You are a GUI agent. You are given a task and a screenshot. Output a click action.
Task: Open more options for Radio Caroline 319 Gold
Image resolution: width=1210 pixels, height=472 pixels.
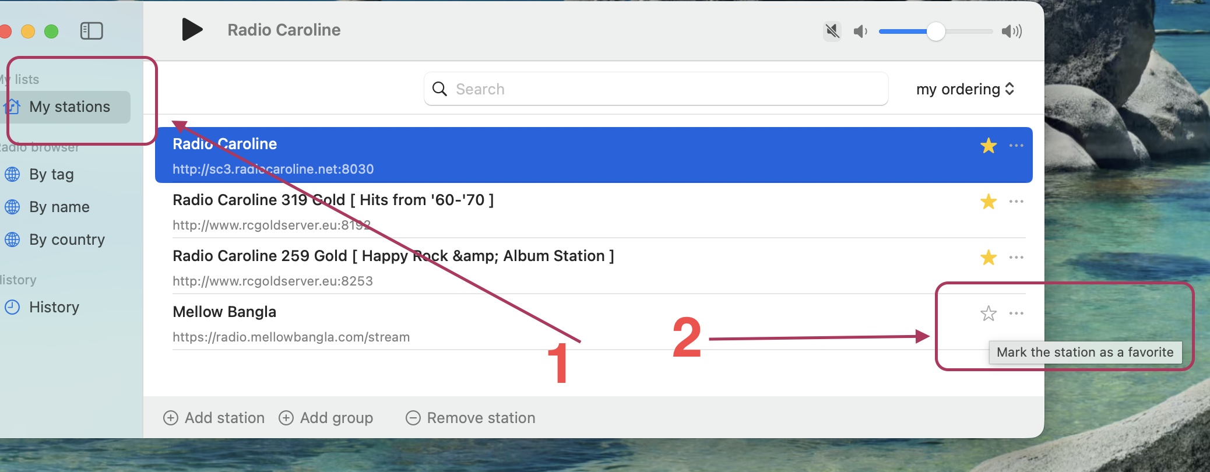tap(1016, 201)
